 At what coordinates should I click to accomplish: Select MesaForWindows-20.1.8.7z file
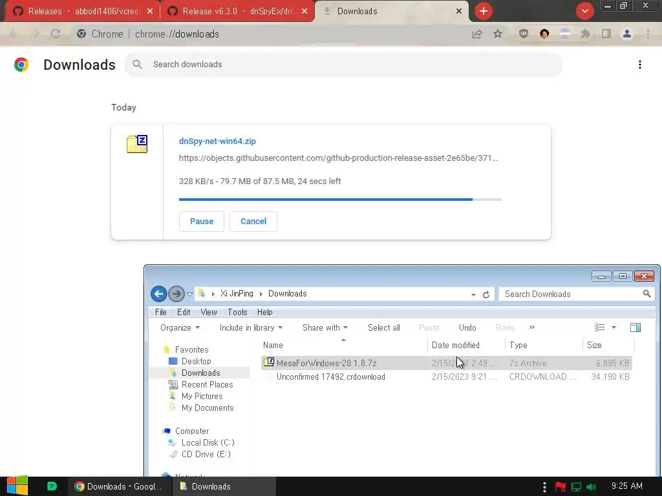coord(446,363)
